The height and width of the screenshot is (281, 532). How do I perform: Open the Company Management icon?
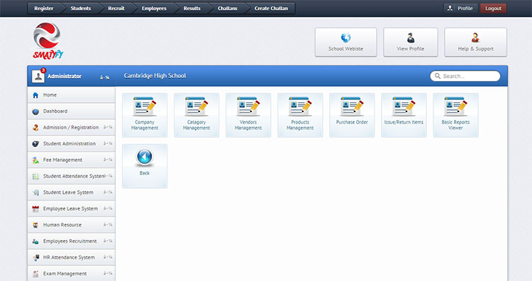145,115
